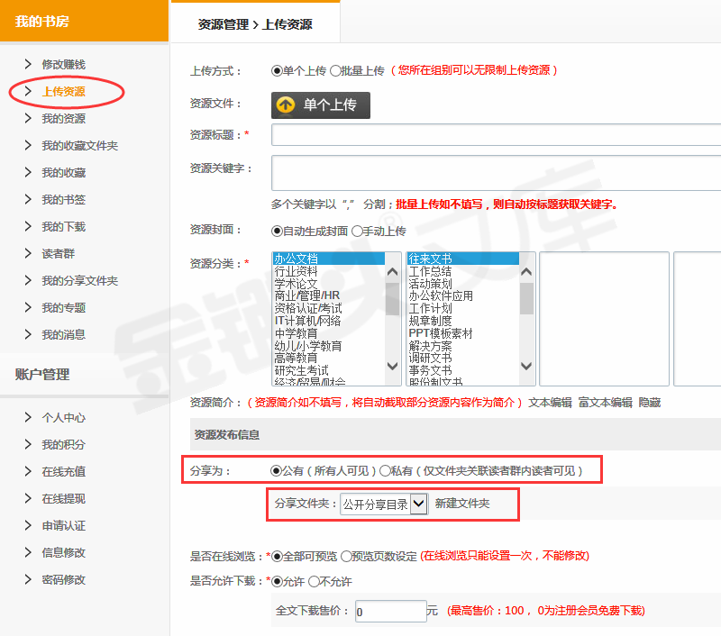Viewport: 721px width, 636px height.
Task: Click the 资源标题 input field
Action: point(496,134)
